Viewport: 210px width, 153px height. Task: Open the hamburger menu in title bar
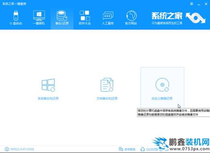[192, 4]
